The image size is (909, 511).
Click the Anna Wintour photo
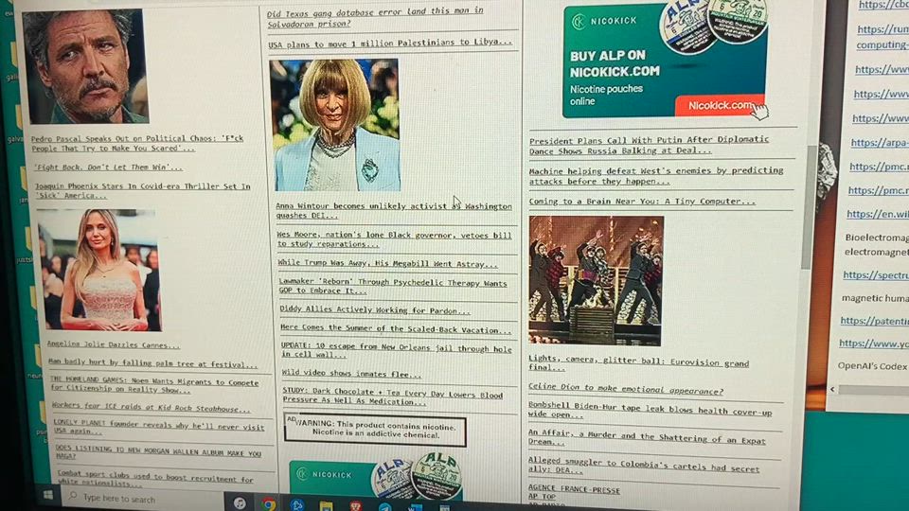(335, 125)
